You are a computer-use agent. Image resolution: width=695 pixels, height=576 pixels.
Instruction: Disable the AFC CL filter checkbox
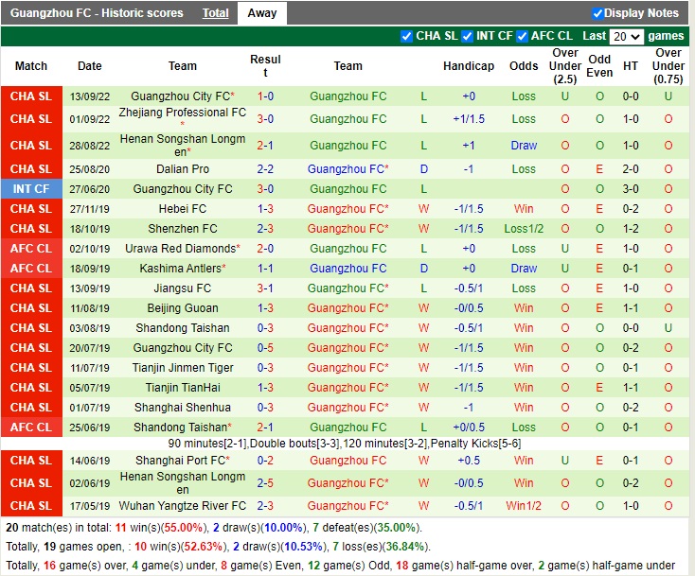pyautogui.click(x=522, y=36)
